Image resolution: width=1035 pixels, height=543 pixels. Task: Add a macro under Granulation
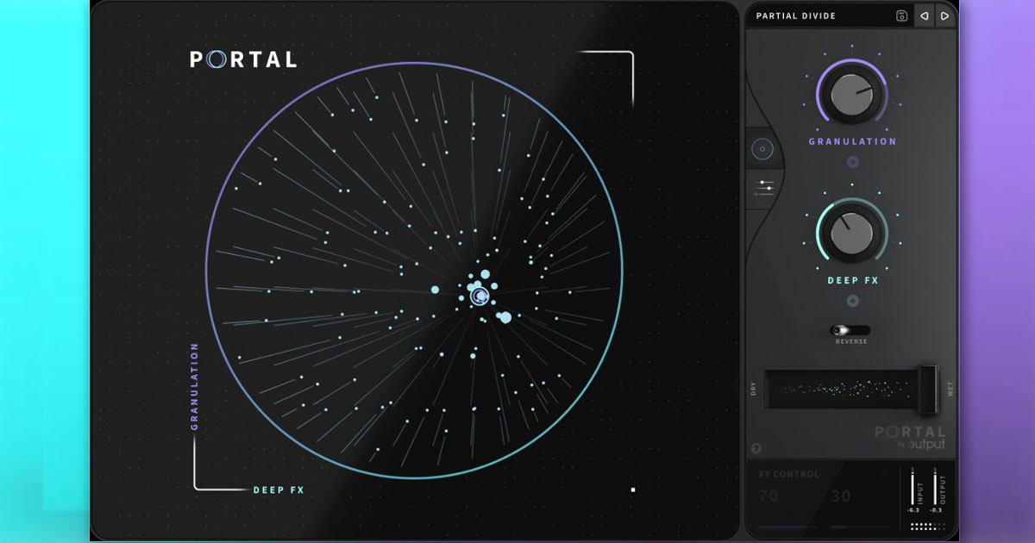click(852, 161)
